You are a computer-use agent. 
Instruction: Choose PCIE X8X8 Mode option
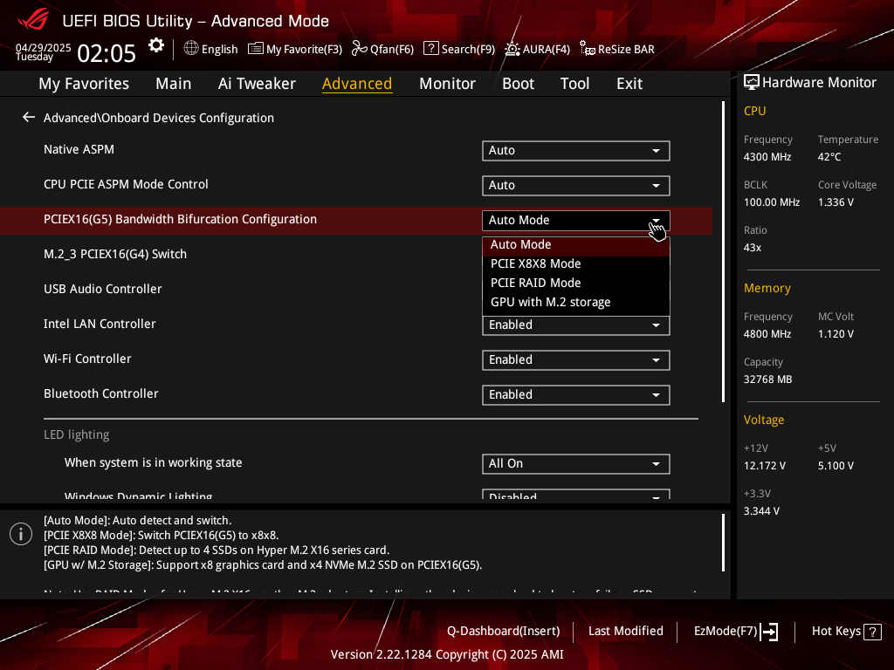(x=576, y=263)
